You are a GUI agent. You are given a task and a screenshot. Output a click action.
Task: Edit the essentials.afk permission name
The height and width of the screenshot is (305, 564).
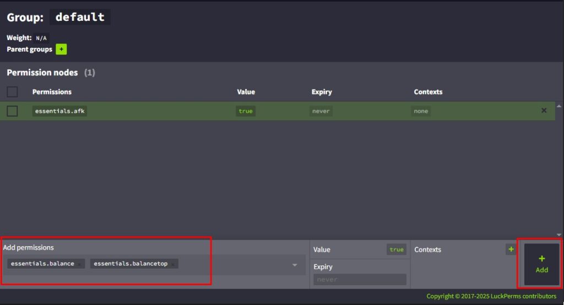click(59, 111)
